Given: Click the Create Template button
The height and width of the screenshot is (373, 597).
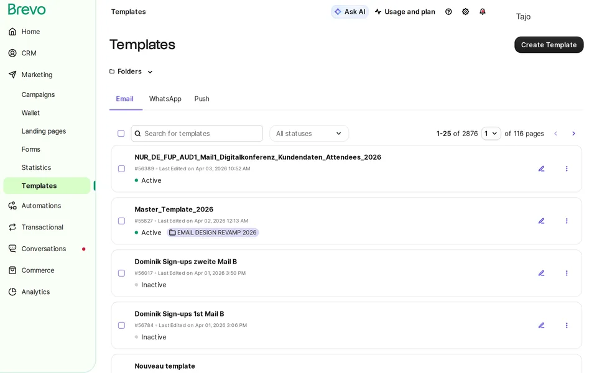Looking at the screenshot, I should 548,45.
